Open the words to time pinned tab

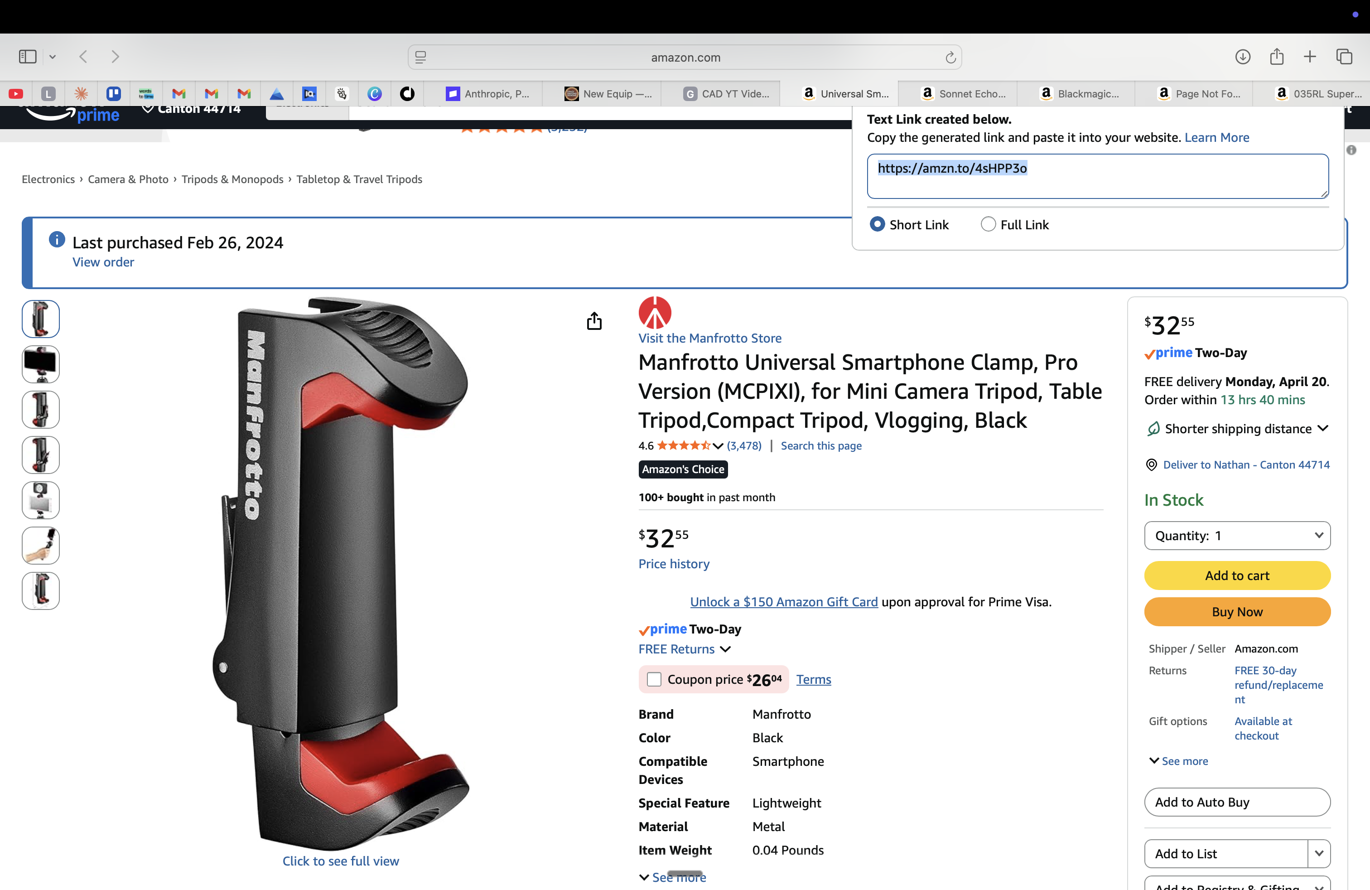(x=145, y=93)
